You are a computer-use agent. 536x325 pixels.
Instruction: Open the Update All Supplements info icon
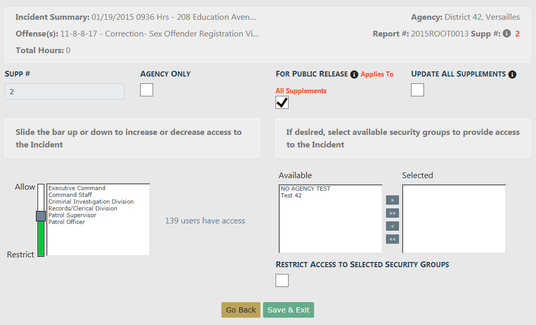coord(512,74)
